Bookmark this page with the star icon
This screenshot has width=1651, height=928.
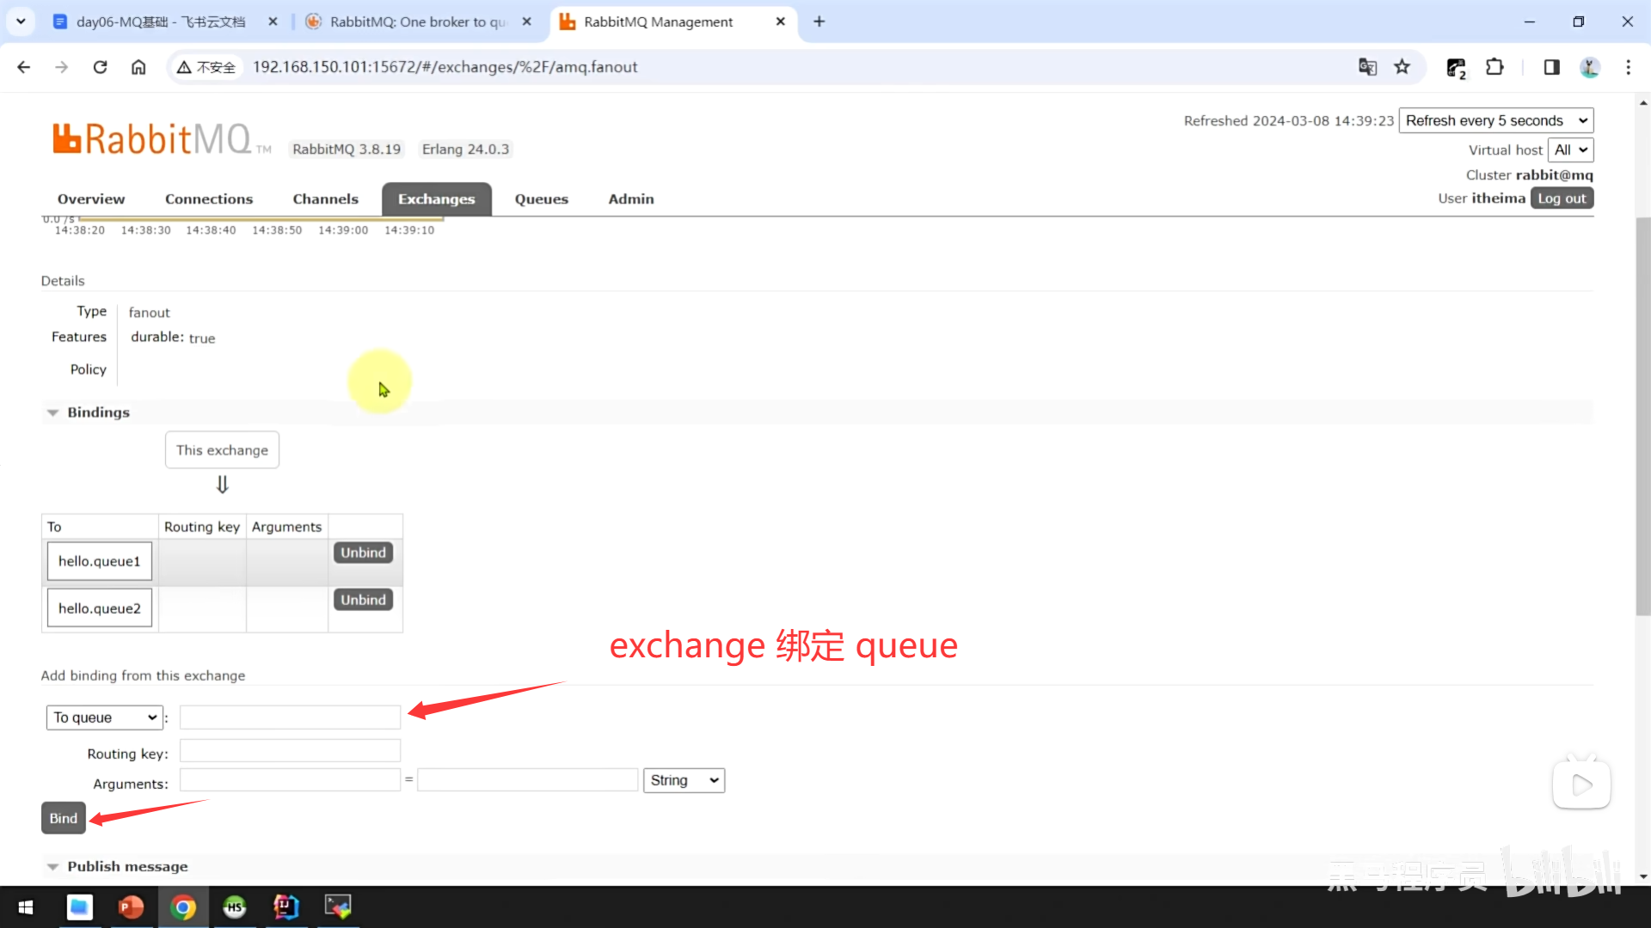[1402, 67]
